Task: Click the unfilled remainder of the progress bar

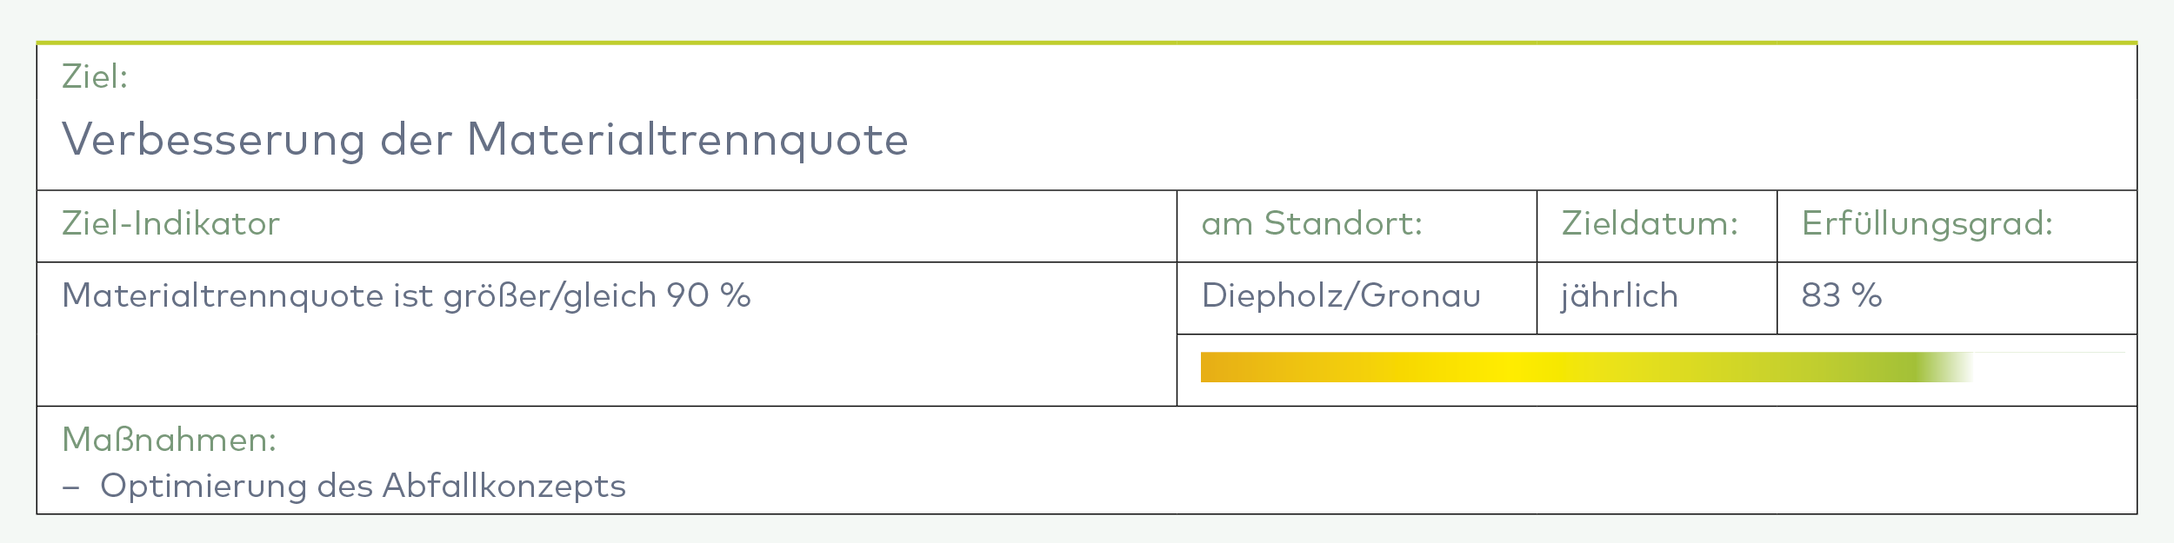Action: coord(2052,368)
